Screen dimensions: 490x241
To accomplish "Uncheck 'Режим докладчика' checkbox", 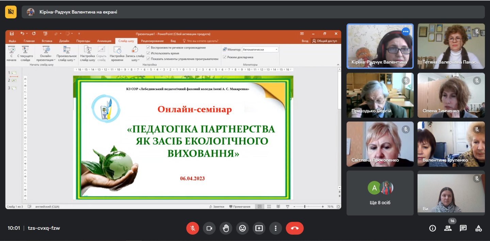I will tap(225, 57).
